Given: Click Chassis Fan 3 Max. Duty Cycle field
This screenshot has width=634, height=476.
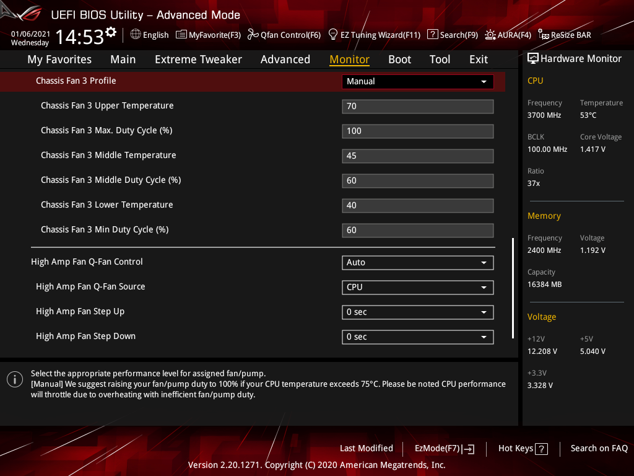Looking at the screenshot, I should pos(418,131).
